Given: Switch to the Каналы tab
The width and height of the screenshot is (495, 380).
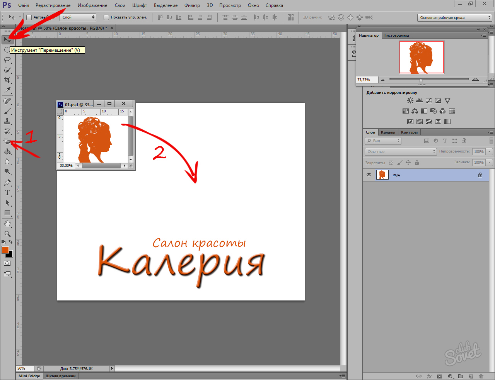Looking at the screenshot, I should pos(388,132).
